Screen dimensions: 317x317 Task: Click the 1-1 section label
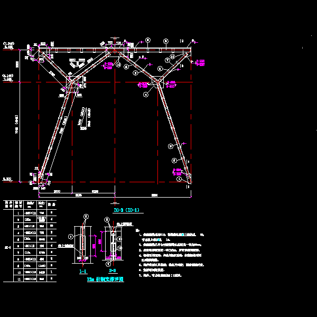pyautogui.click(x=83, y=271)
